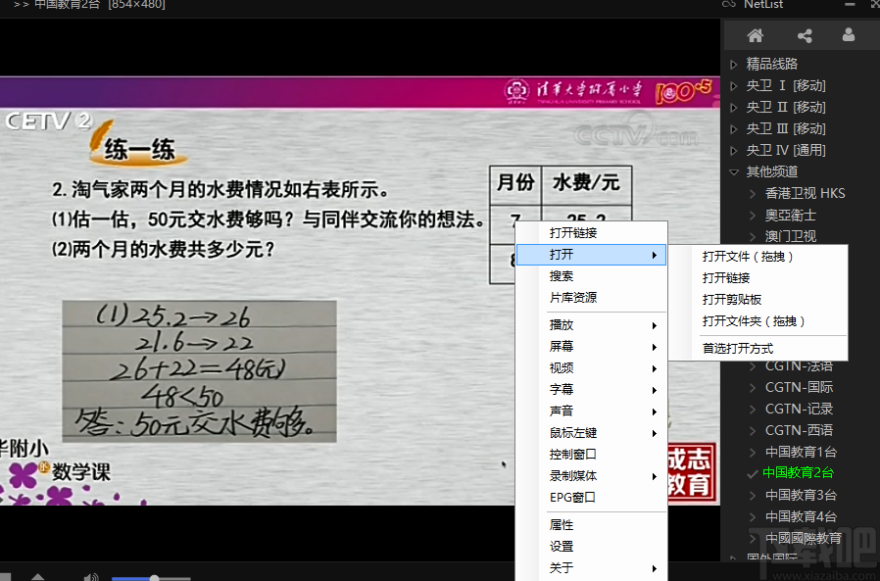Select the 奥亚衛士 channel
This screenshot has width=880, height=581.
click(x=790, y=215)
